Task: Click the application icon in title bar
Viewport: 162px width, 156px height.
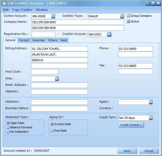Action: tap(4, 4)
